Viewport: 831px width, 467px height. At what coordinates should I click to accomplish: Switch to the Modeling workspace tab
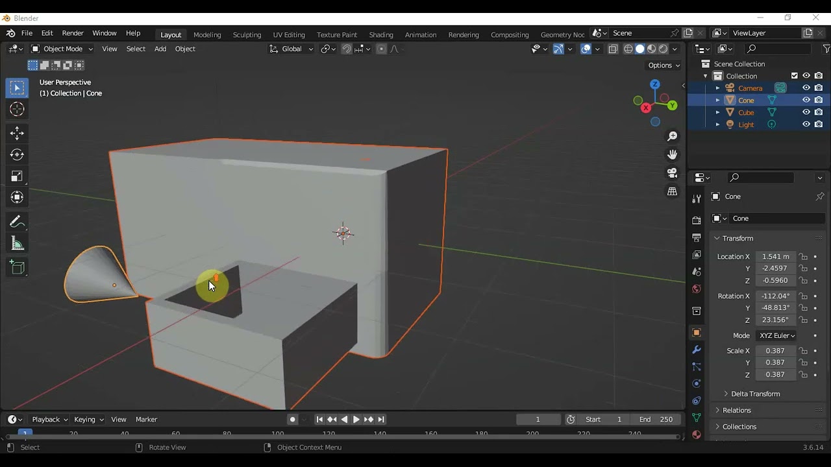pyautogui.click(x=207, y=34)
